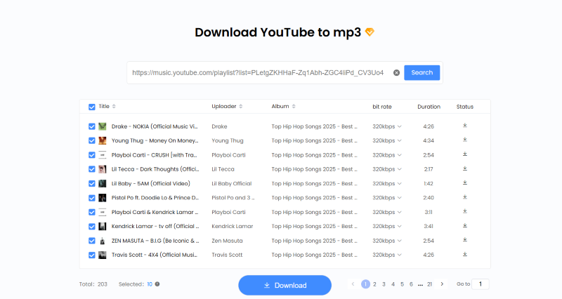Click download icon for Playboi Carti & Kendrick Lamar row
The width and height of the screenshot is (562, 299).
(x=465, y=212)
